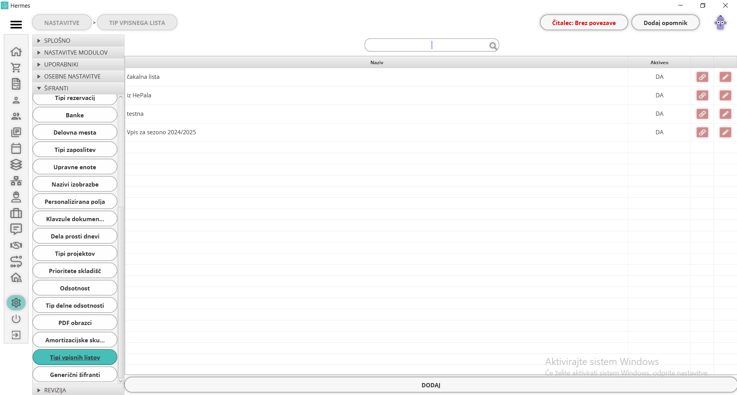The height and width of the screenshot is (395, 737).
Task: Sort by Aktiven column header
Action: [659, 62]
